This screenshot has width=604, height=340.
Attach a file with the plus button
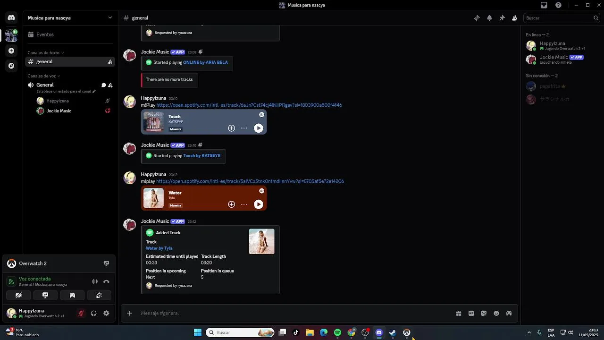point(130,313)
